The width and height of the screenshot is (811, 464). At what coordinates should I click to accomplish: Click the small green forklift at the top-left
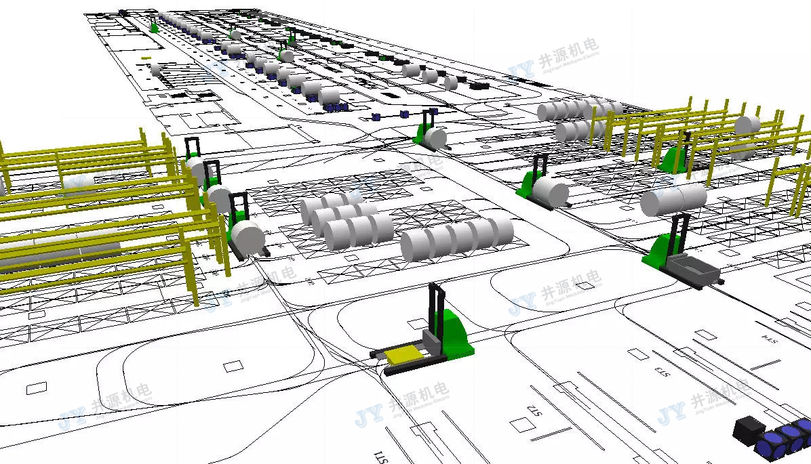155,26
